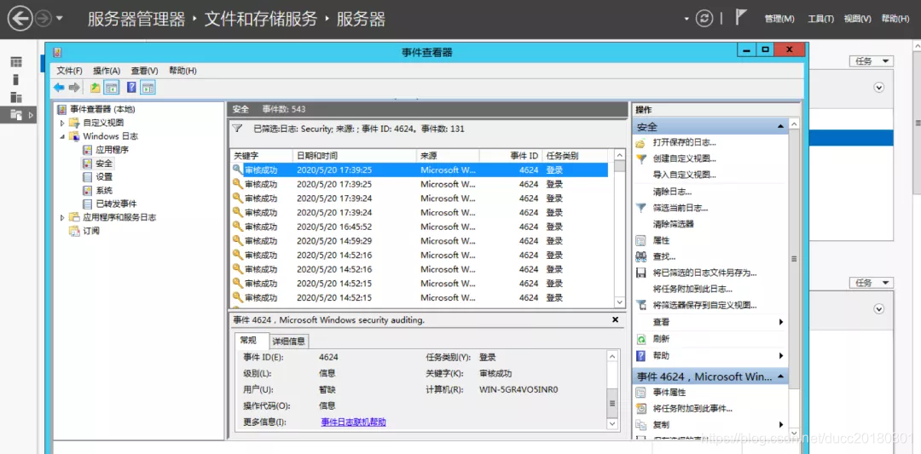
Task: Open the Server Manager breadcrumb dropdown arrow
Action: click(x=686, y=20)
